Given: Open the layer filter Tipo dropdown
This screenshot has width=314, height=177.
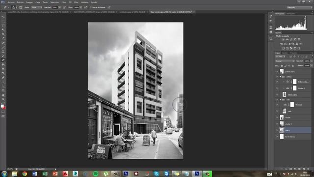Looking at the screenshot, I should 280,57.
